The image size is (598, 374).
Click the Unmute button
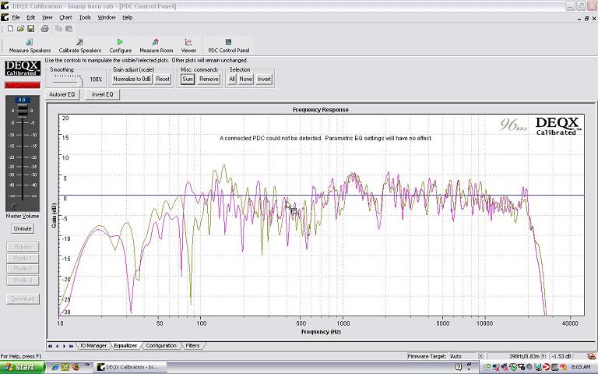point(23,228)
